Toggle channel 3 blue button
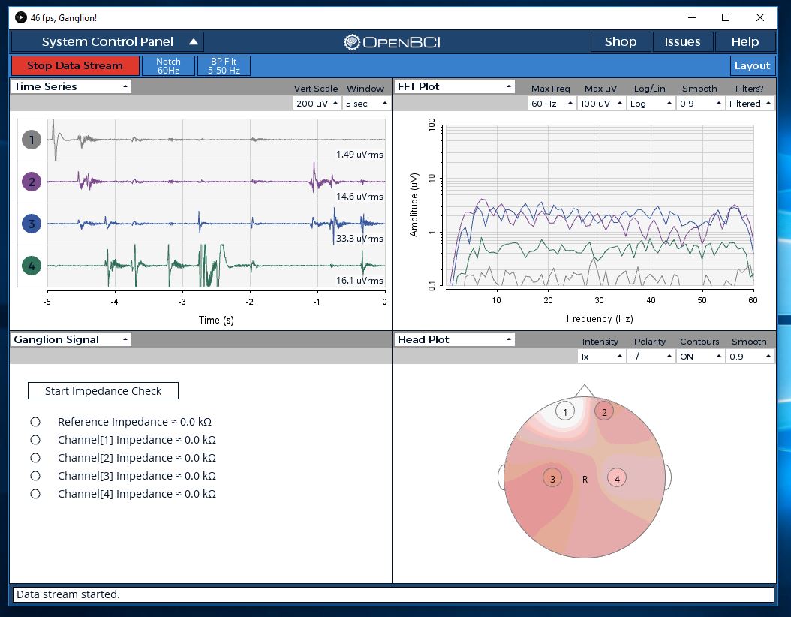The image size is (791, 617). [x=31, y=224]
